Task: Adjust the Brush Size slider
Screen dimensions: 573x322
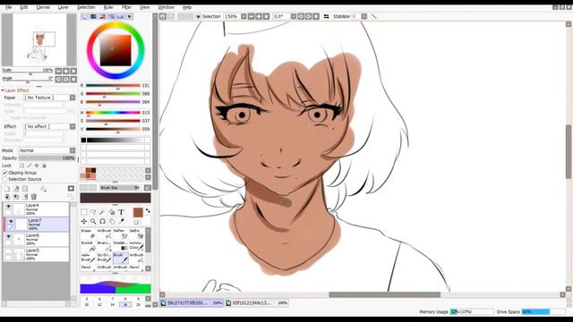Action: coord(119,188)
